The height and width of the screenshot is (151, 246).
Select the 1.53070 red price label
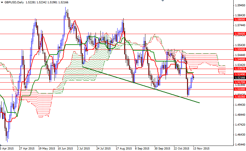tap(240, 69)
